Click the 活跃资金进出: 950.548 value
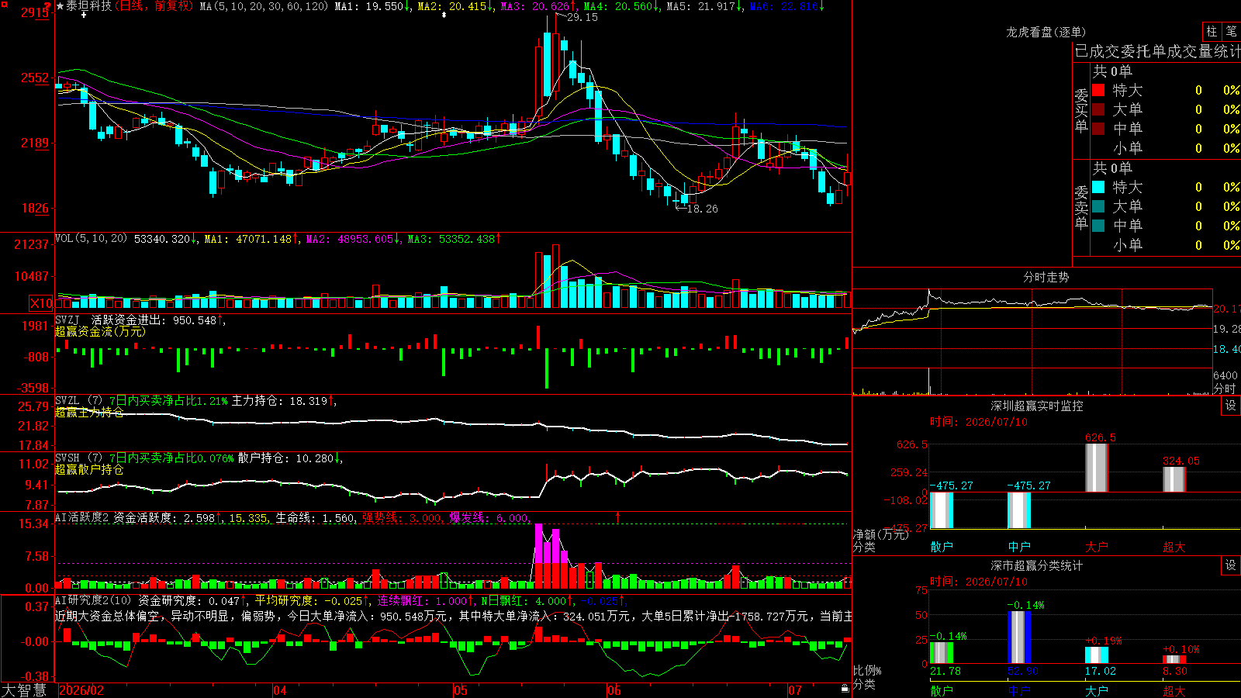 point(154,320)
